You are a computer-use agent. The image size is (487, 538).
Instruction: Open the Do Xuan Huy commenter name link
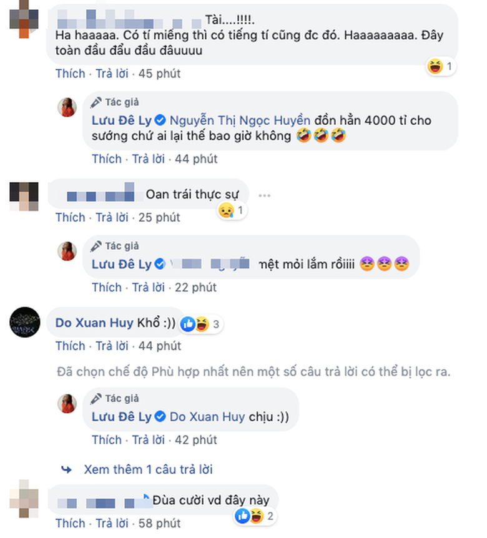click(x=94, y=323)
